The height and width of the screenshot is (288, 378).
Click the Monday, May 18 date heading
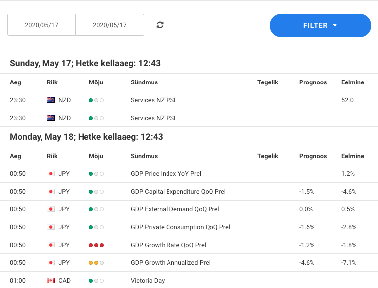point(86,137)
